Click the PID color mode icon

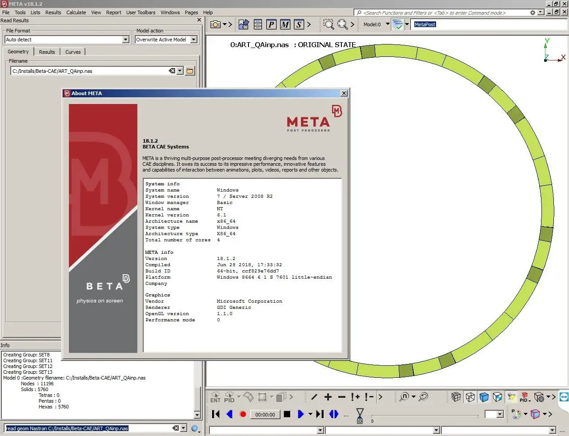click(x=525, y=397)
